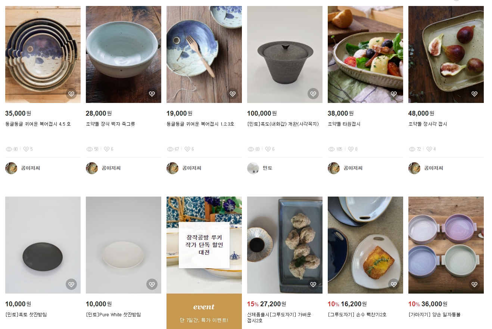Viewport: 492px width, 329px height.
Task: Click the 창작공방 루키 작가 단독 할인 대전 promo image
Action: (204, 245)
